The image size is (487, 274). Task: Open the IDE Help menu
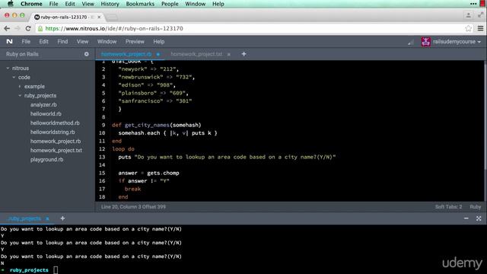click(159, 42)
